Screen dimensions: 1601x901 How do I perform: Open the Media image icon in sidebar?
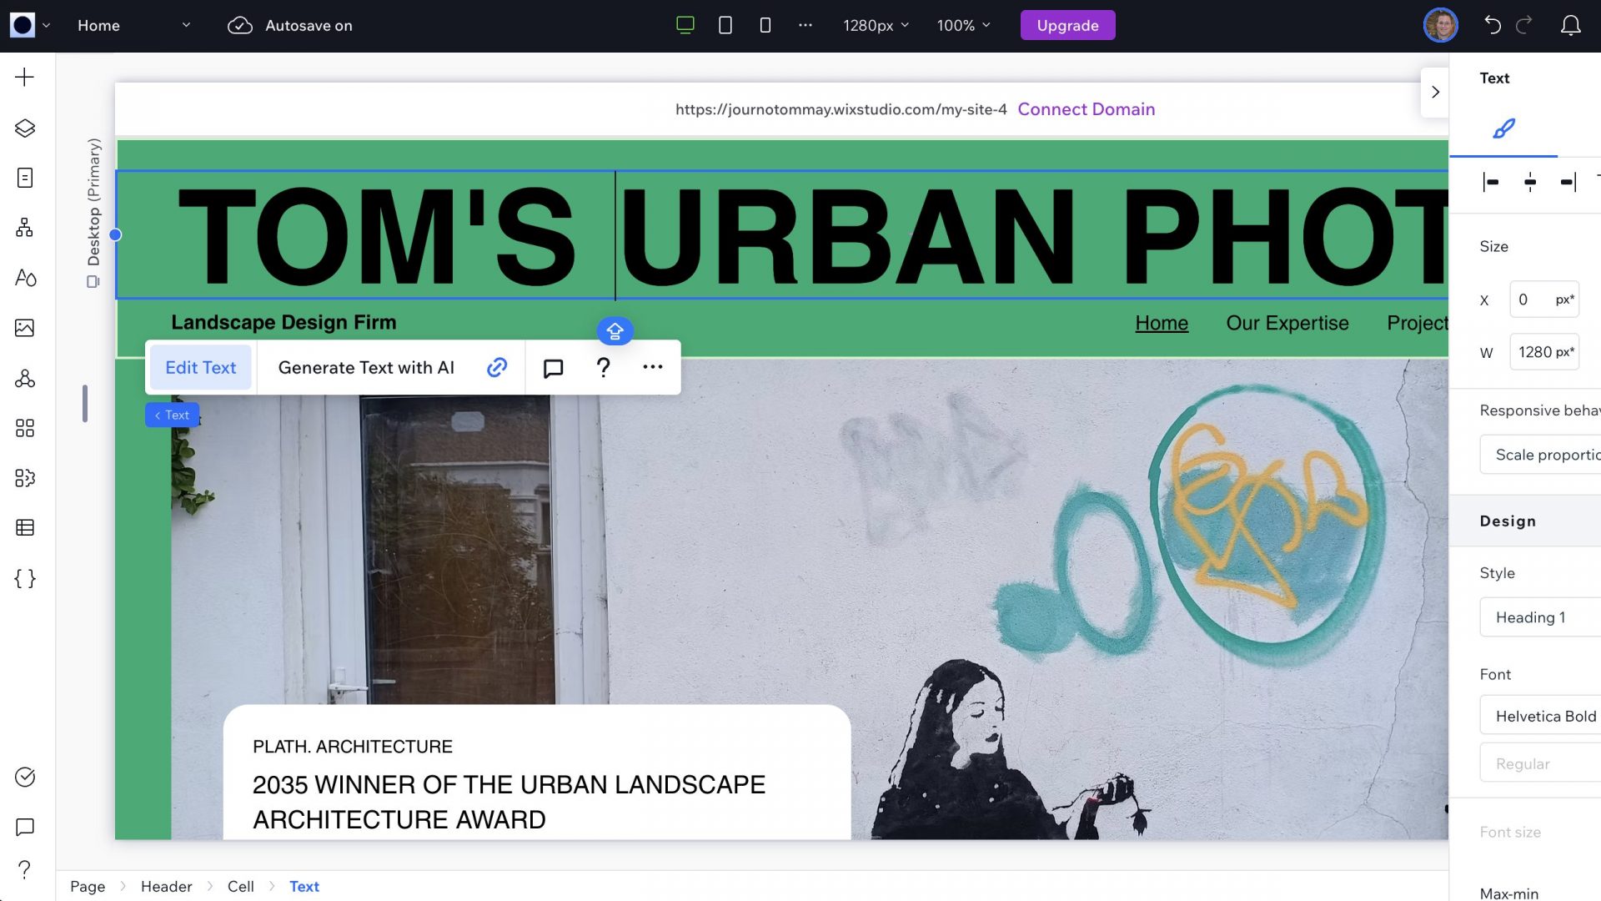[25, 328]
